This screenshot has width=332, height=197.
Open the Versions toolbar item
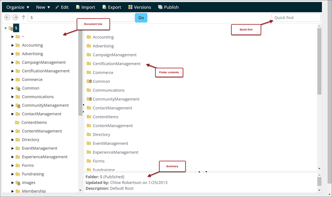[x=139, y=7]
